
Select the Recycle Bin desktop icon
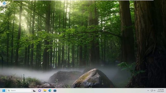tap(4, 5)
